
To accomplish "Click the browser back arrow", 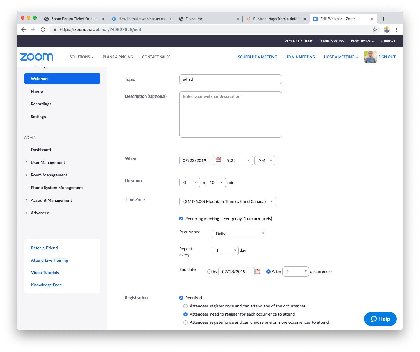I will pyautogui.click(x=24, y=30).
